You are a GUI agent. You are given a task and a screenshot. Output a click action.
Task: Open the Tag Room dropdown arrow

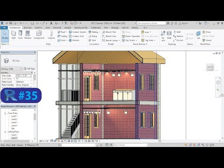tap(136, 41)
